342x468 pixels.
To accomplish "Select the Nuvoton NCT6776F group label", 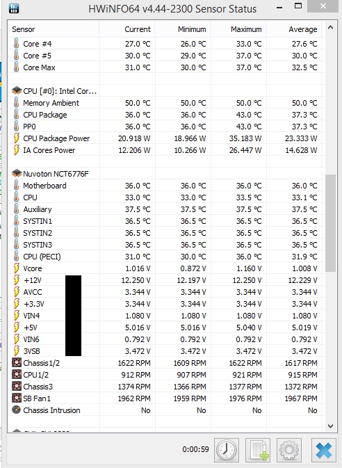I will pos(56,174).
